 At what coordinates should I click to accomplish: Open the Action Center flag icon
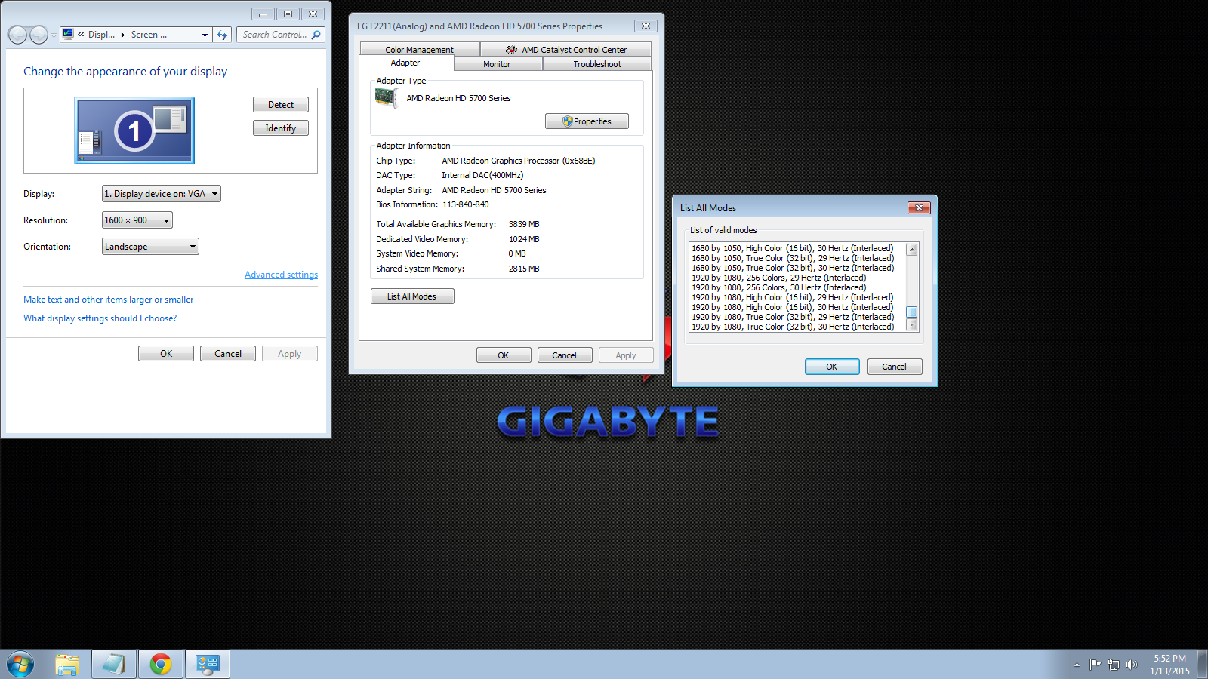[1095, 665]
